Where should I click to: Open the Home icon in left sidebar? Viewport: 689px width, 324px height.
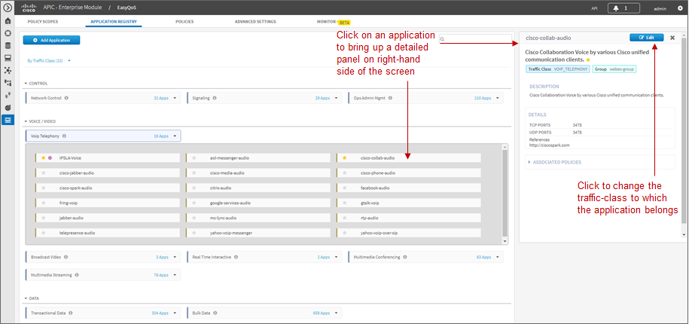pyautogui.click(x=8, y=20)
